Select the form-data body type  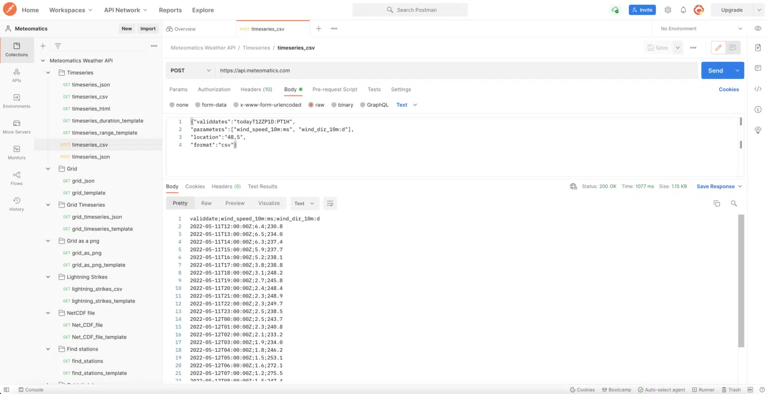click(x=198, y=105)
